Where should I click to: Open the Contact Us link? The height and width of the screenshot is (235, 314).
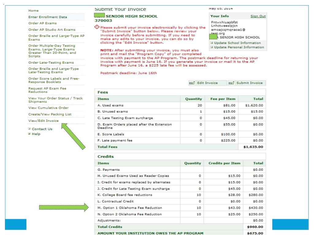42,129
